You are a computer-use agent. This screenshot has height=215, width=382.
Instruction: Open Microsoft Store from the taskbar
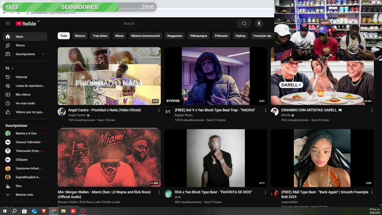(24, 211)
